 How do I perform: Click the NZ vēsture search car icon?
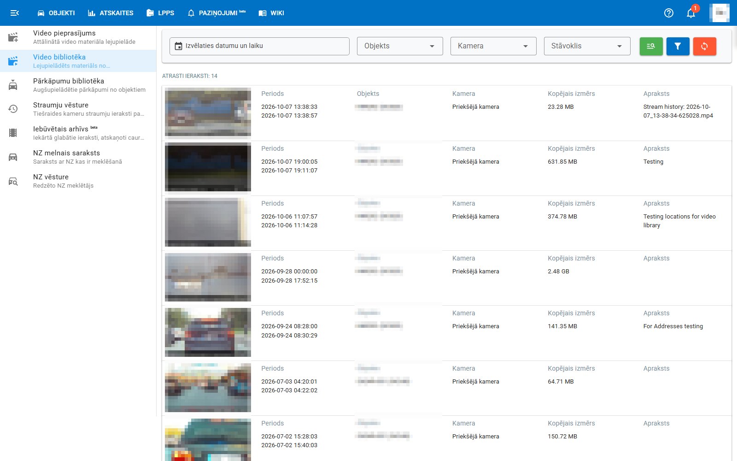tap(13, 181)
